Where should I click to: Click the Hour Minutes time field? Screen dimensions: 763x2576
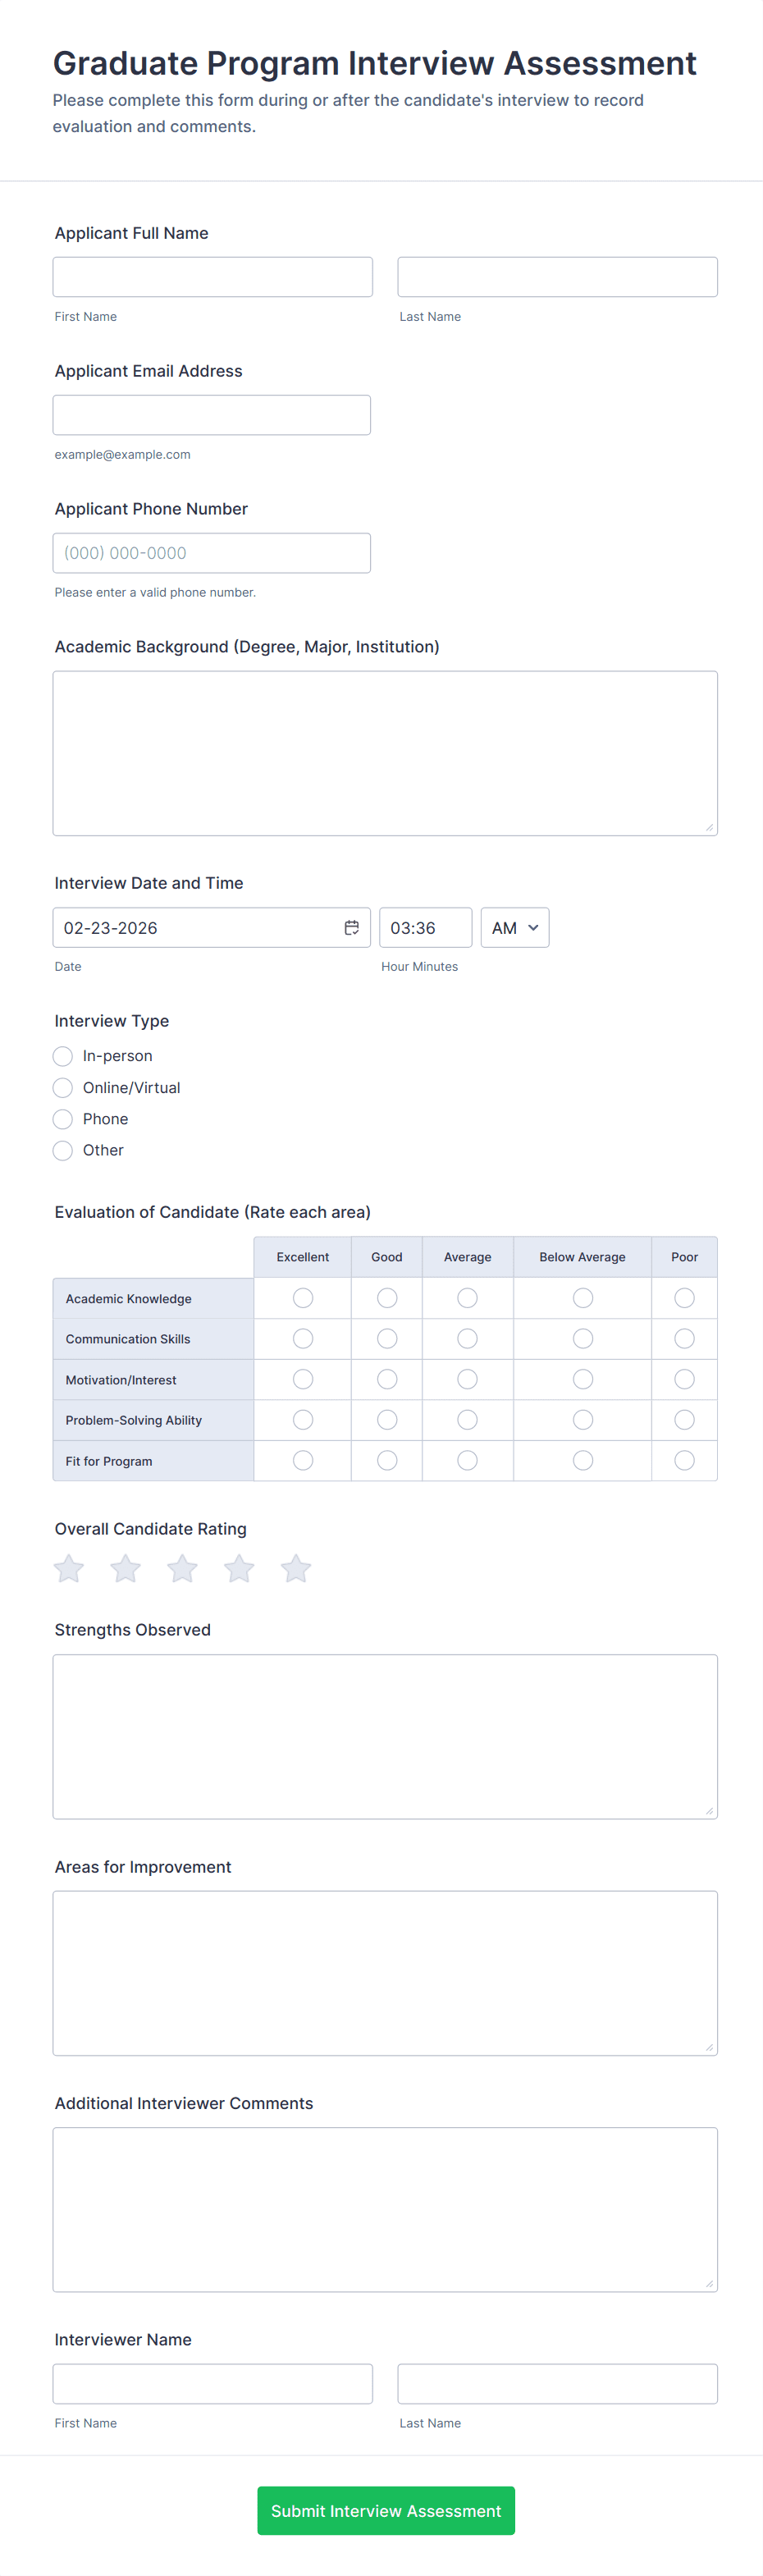pyautogui.click(x=424, y=928)
